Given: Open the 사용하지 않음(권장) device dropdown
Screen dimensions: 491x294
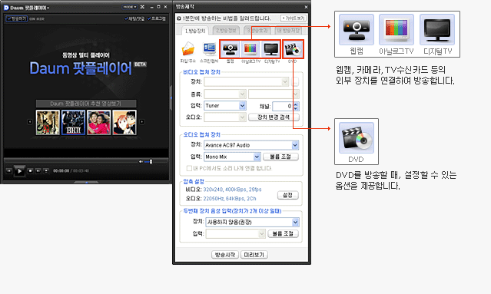Looking at the screenshot, I should tap(252, 222).
